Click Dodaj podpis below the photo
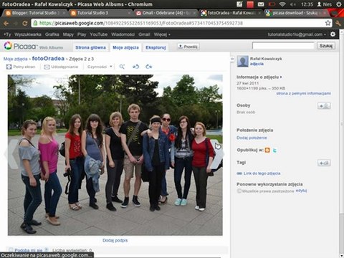The height and width of the screenshot is (258, 344). click(x=115, y=240)
